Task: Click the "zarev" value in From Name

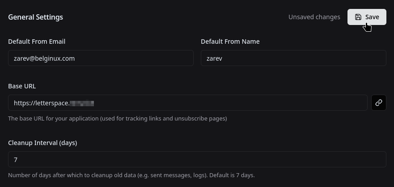Action: (x=214, y=58)
